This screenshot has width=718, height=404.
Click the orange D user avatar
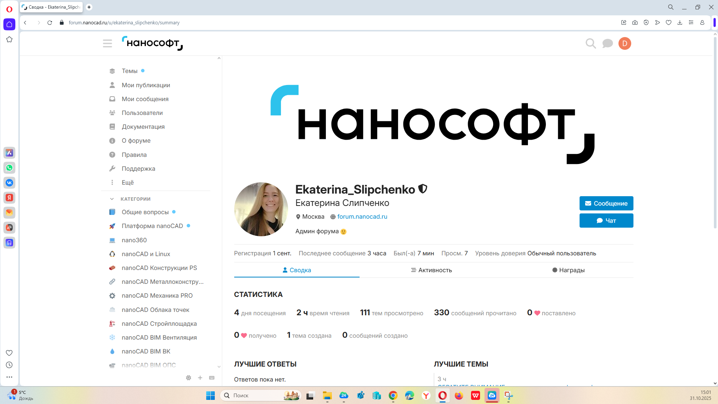click(x=624, y=43)
